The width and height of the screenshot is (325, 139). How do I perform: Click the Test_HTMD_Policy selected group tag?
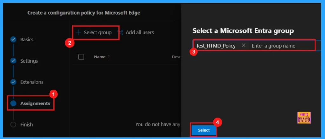coord(216,46)
